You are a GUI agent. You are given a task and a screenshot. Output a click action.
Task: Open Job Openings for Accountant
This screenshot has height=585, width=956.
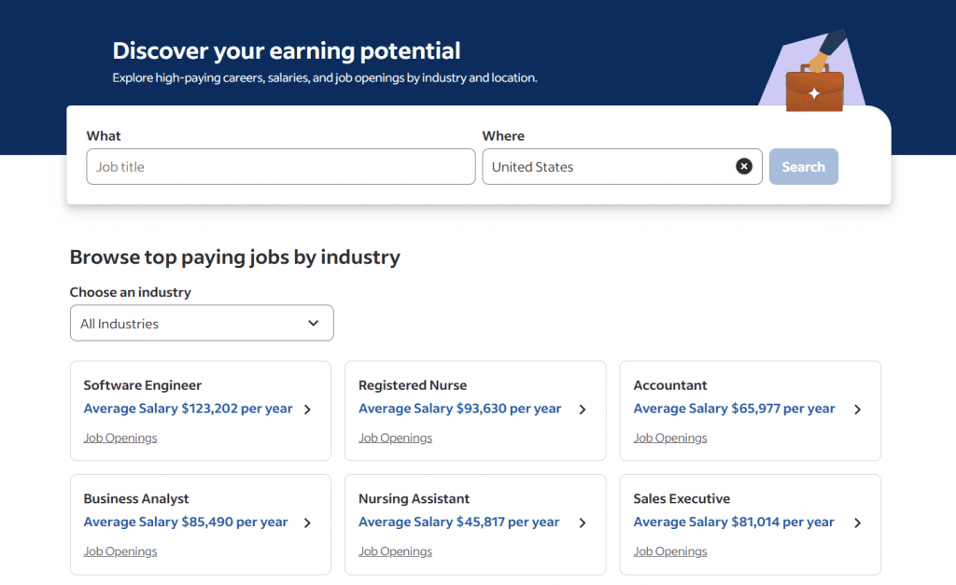pyautogui.click(x=669, y=437)
